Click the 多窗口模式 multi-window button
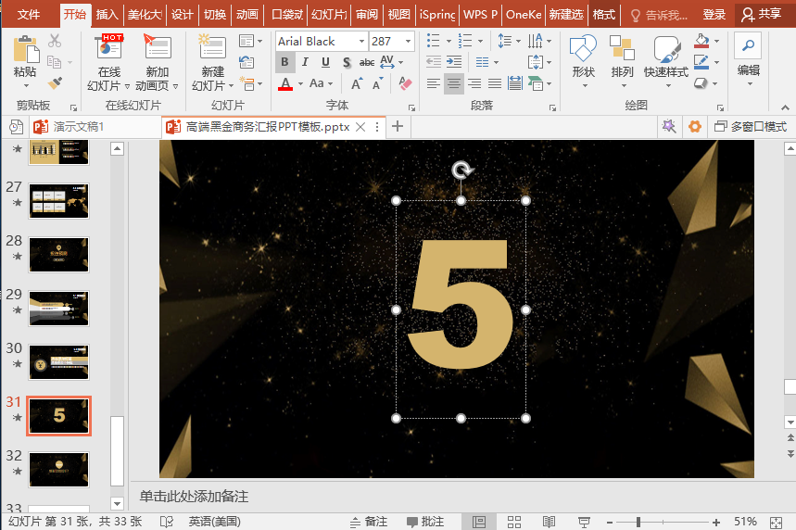The height and width of the screenshot is (530, 796). tap(751, 126)
